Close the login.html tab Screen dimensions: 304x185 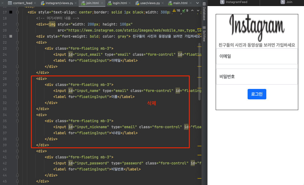coord(130,3)
